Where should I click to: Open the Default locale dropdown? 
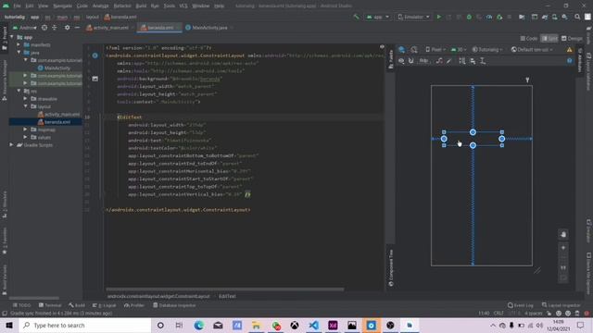point(532,49)
